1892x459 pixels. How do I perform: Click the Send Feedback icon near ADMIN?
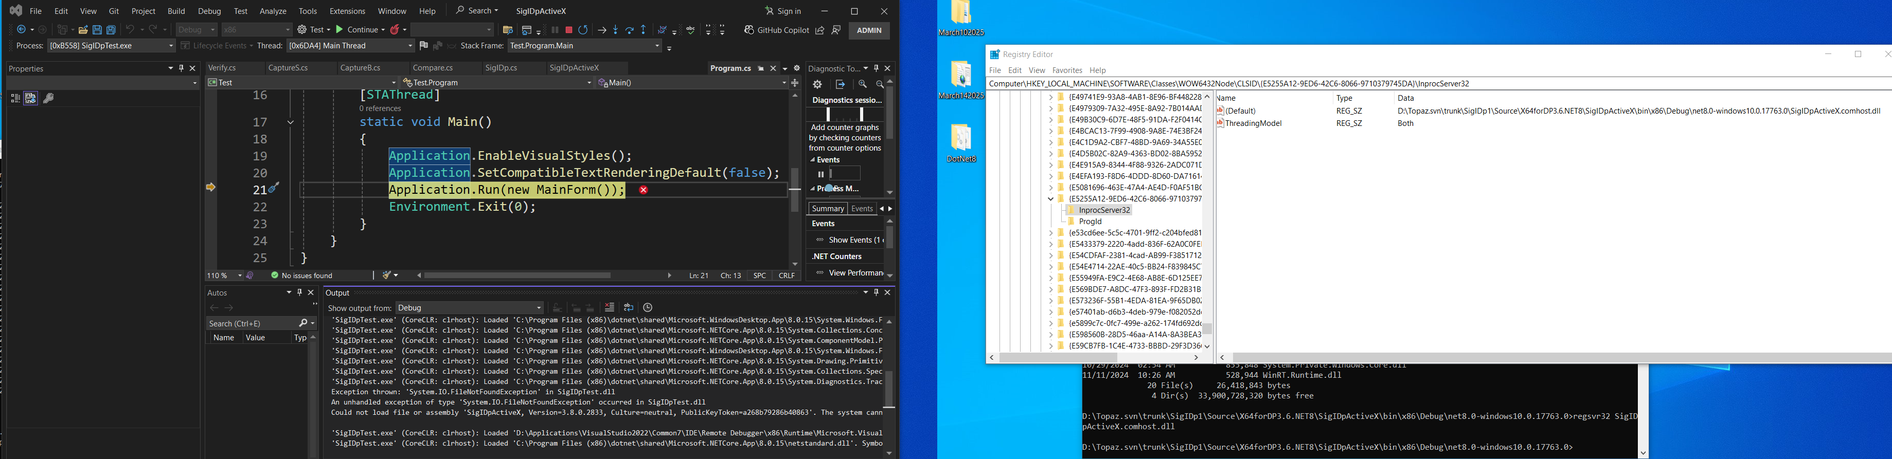[836, 30]
